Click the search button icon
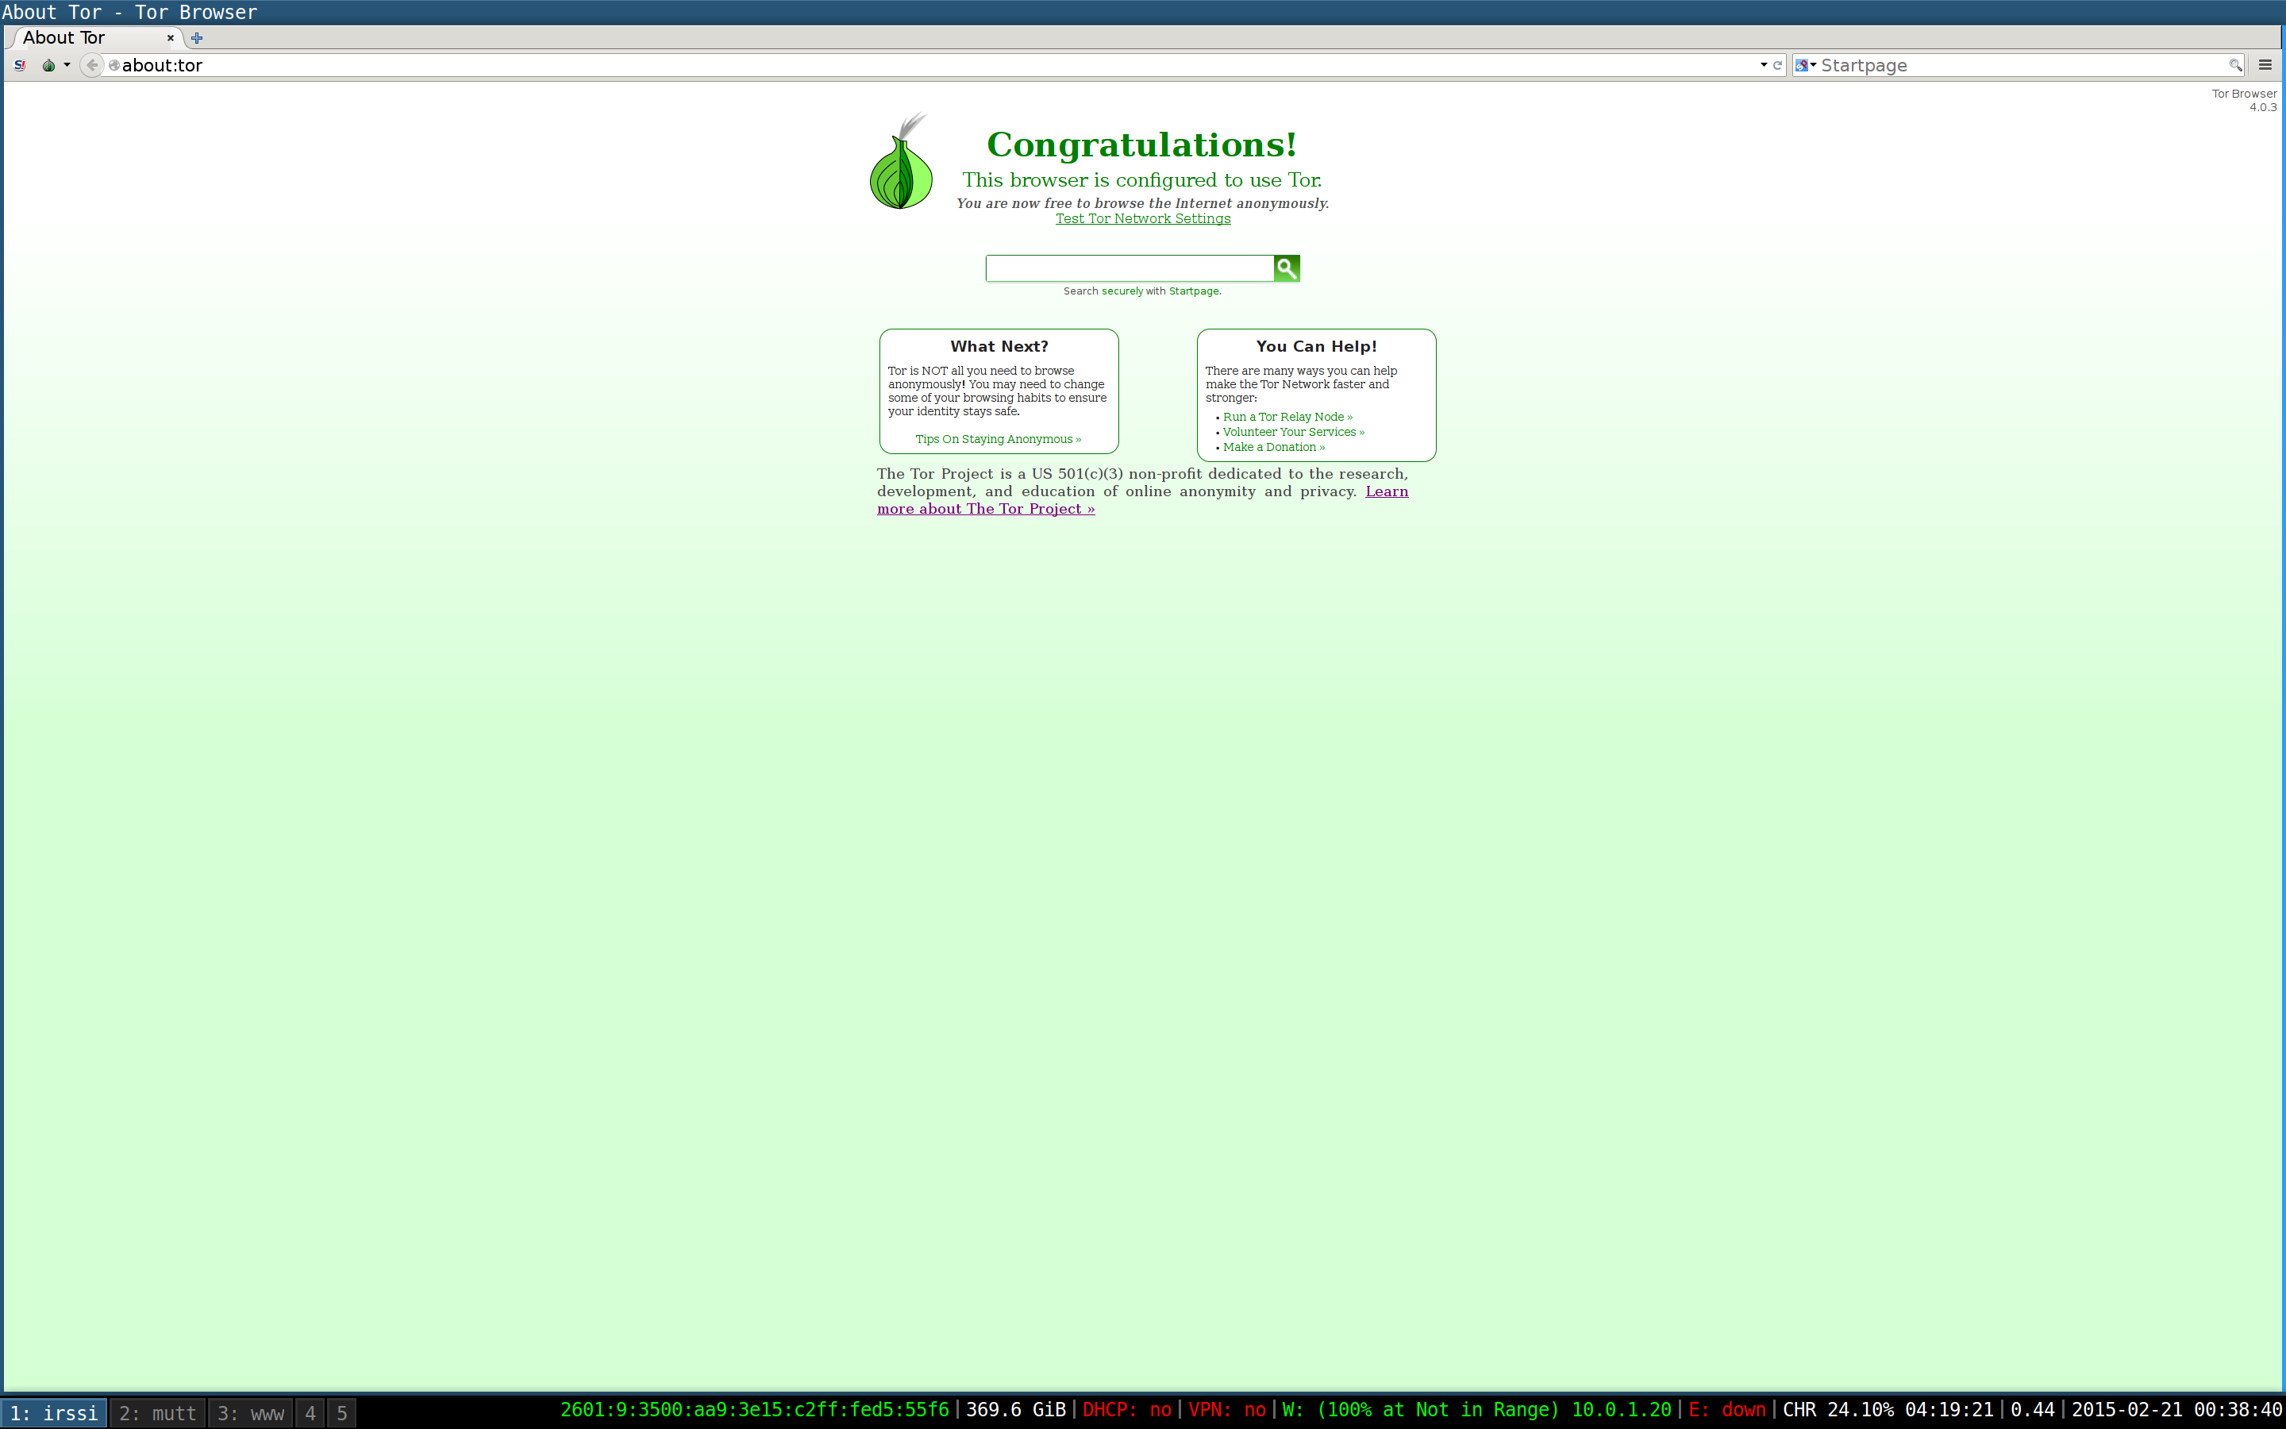Image resolution: width=2286 pixels, height=1429 pixels. pos(1287,267)
